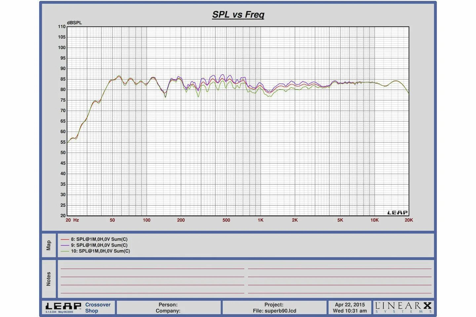Click the '50' frequency axis label
Image resolution: width=476 pixels, height=317 pixels.
click(x=112, y=220)
